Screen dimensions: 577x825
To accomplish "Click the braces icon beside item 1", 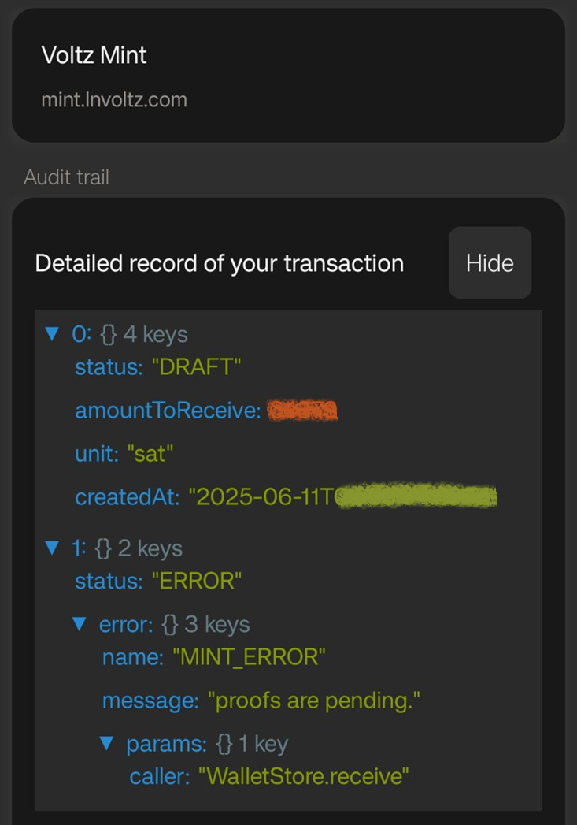I will point(104,548).
